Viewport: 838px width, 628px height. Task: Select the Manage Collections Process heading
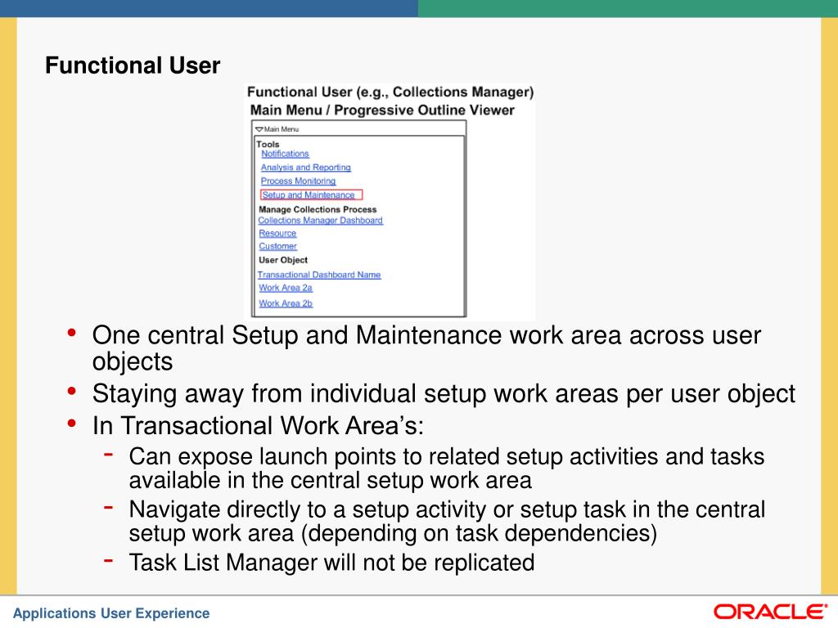click(x=318, y=209)
